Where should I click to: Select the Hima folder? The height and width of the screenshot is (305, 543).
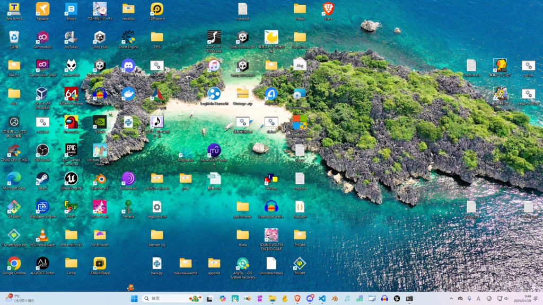[x=243, y=238]
